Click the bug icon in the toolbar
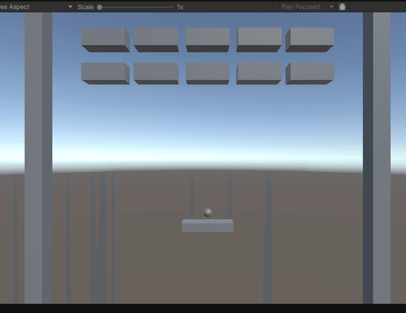The width and height of the screenshot is (406, 313). pyautogui.click(x=342, y=7)
